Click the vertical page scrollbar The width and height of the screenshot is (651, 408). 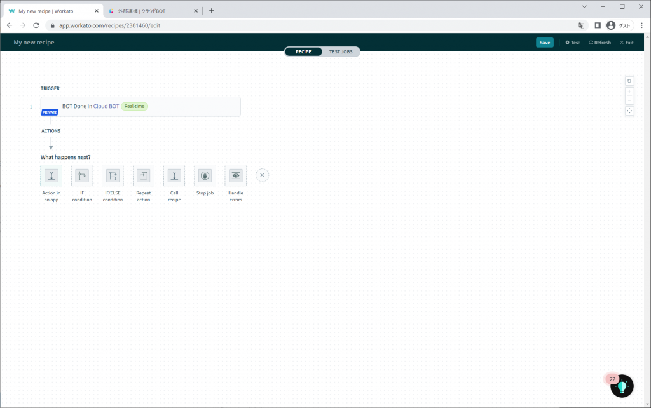point(648,220)
